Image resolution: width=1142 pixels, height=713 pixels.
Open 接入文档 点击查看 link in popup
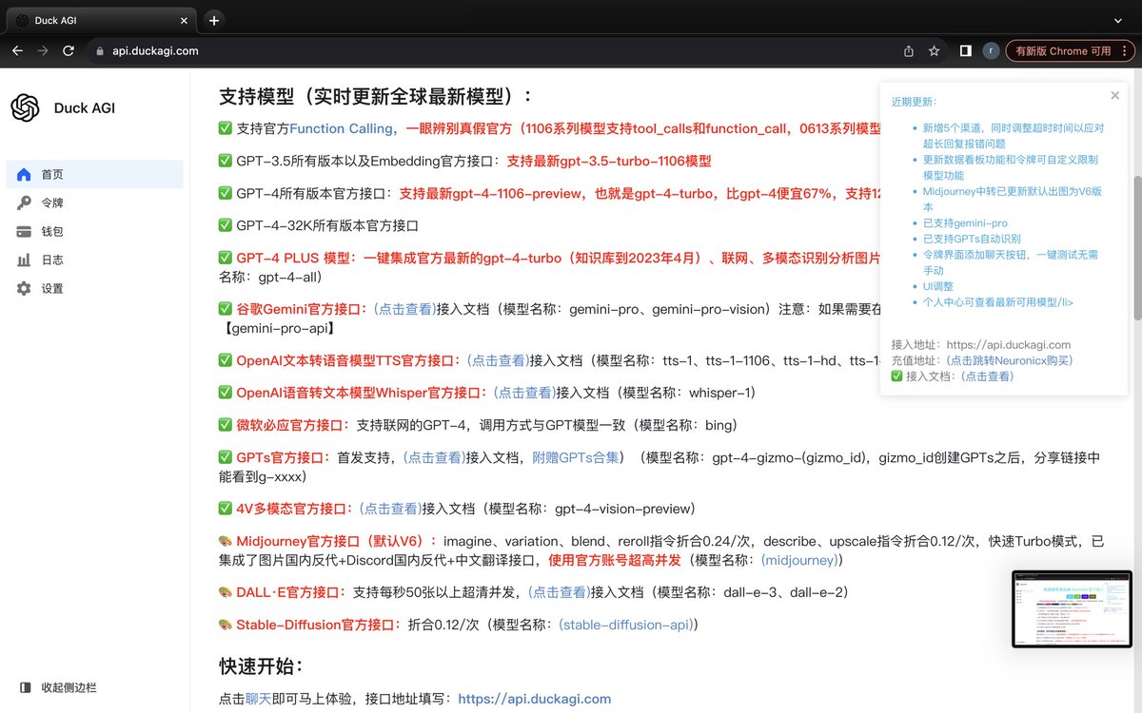[986, 376]
